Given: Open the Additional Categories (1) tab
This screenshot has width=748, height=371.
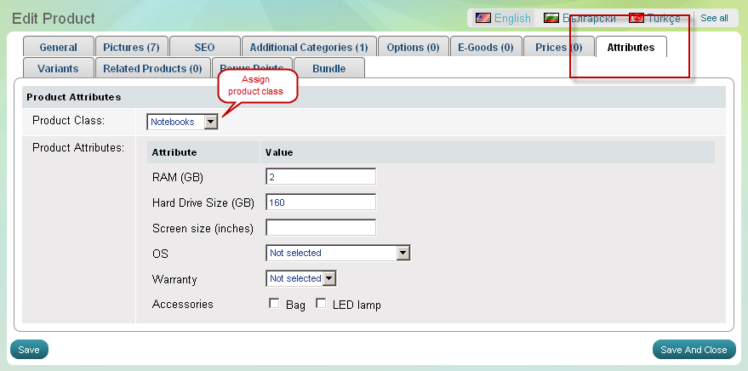Looking at the screenshot, I should (308, 48).
